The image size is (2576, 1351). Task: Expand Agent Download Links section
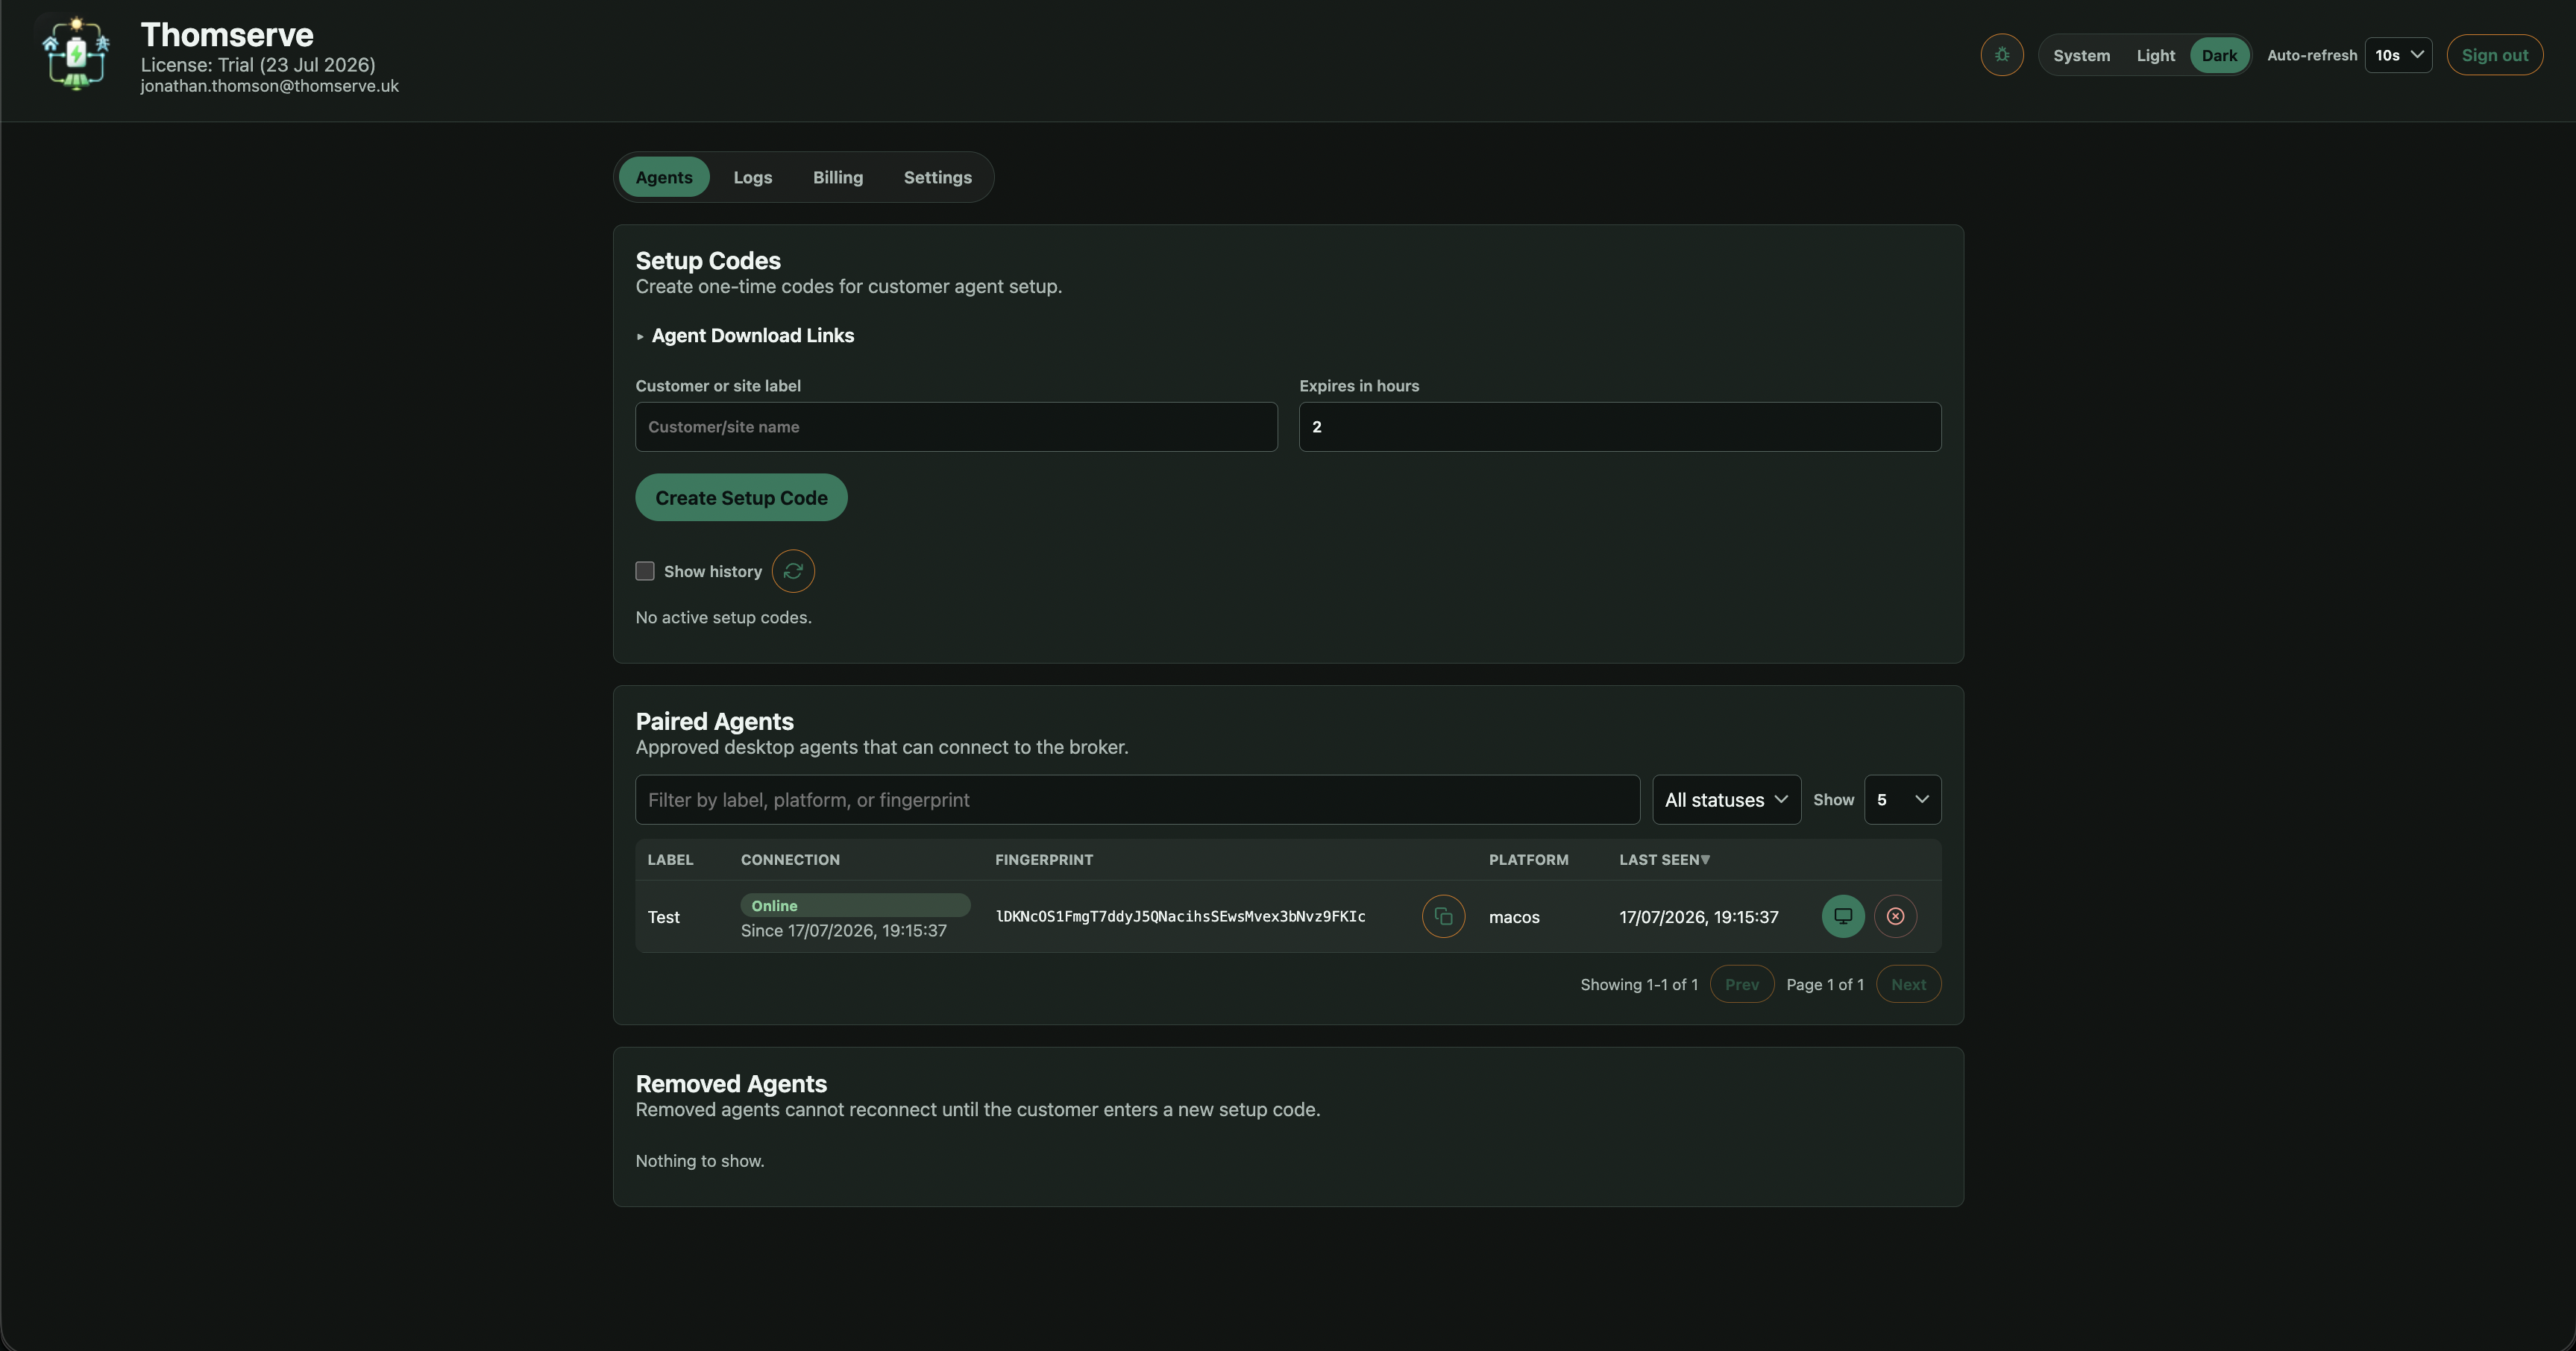(x=745, y=336)
